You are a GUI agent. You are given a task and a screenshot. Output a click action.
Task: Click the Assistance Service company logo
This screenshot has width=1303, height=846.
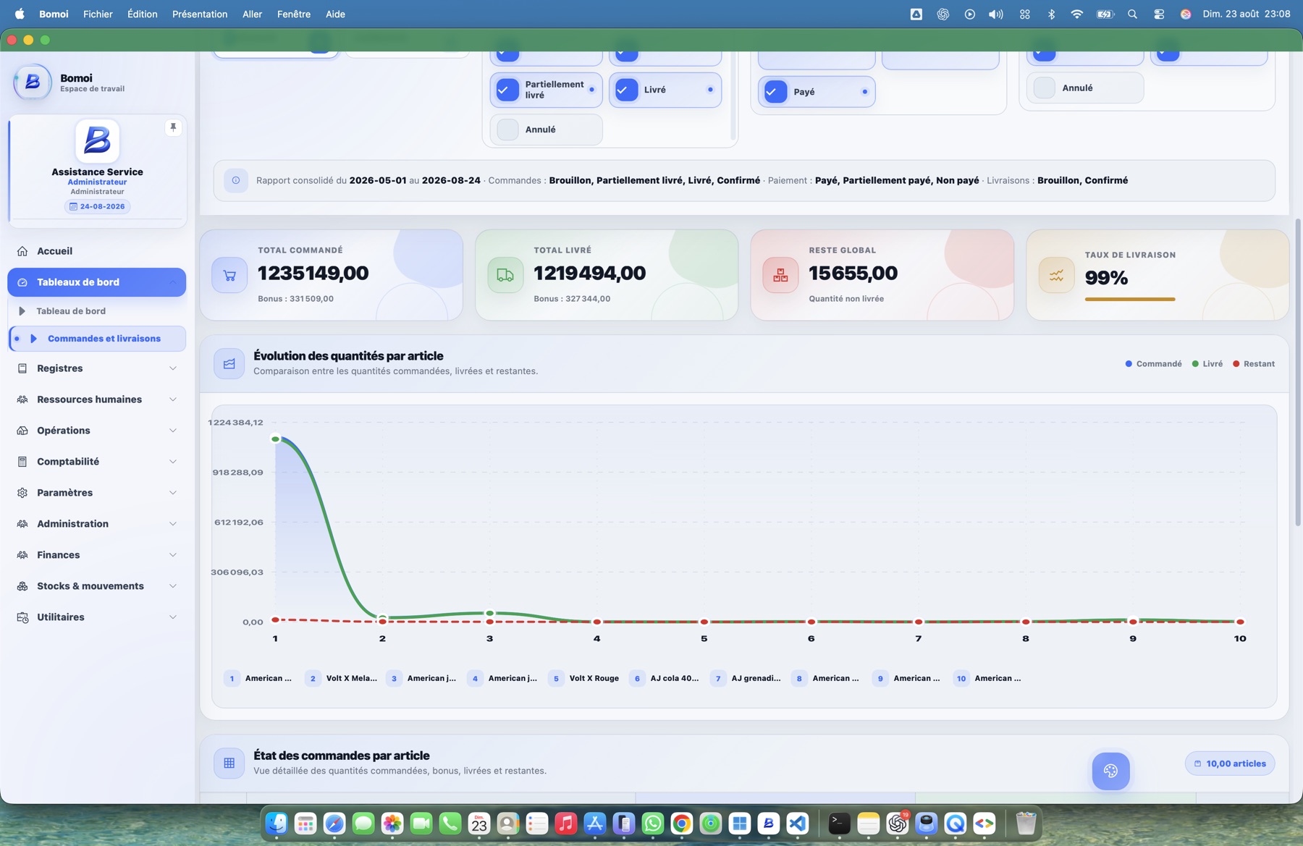[97, 140]
